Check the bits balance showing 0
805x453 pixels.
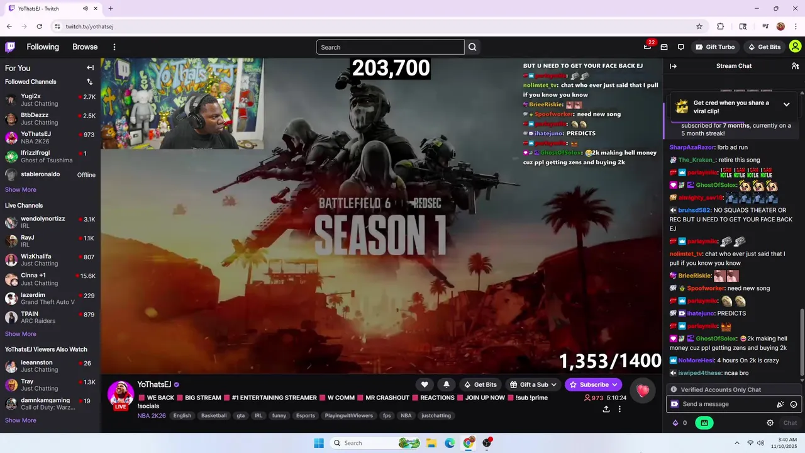point(680,423)
